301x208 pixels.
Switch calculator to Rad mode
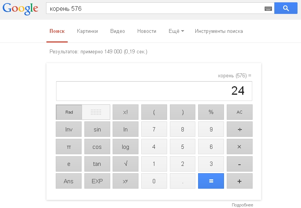[x=69, y=112]
